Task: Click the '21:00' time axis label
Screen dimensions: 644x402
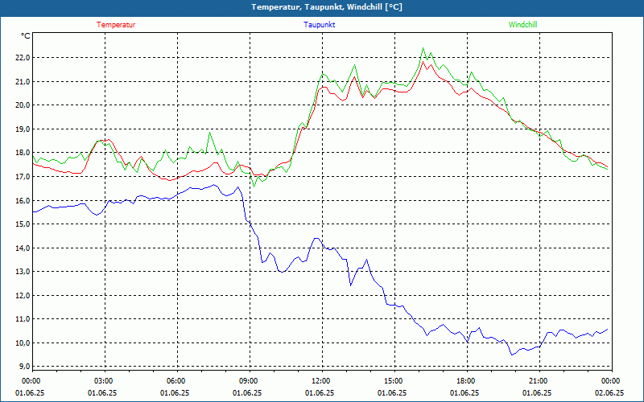Action: coord(537,381)
